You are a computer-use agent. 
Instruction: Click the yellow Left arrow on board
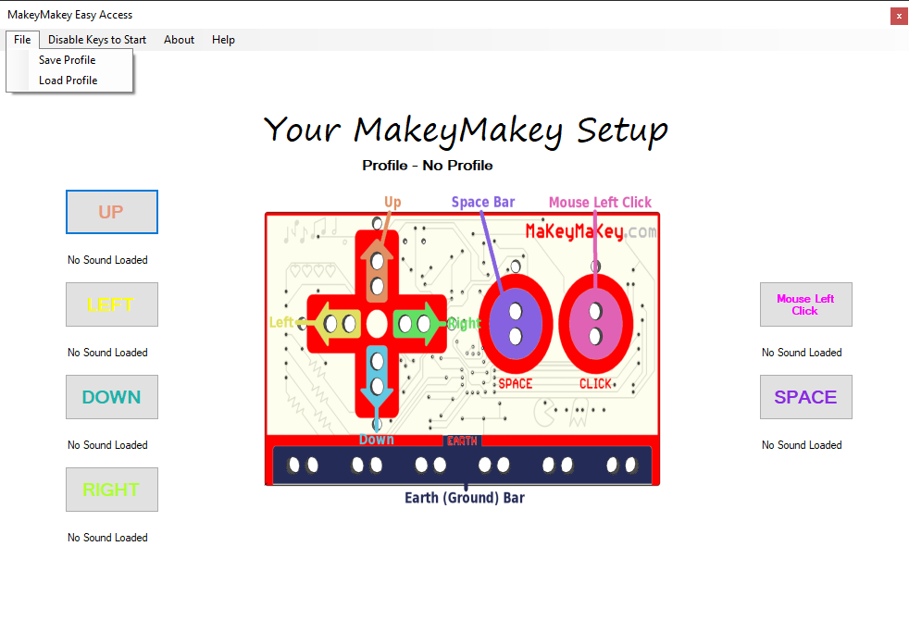pos(338,324)
